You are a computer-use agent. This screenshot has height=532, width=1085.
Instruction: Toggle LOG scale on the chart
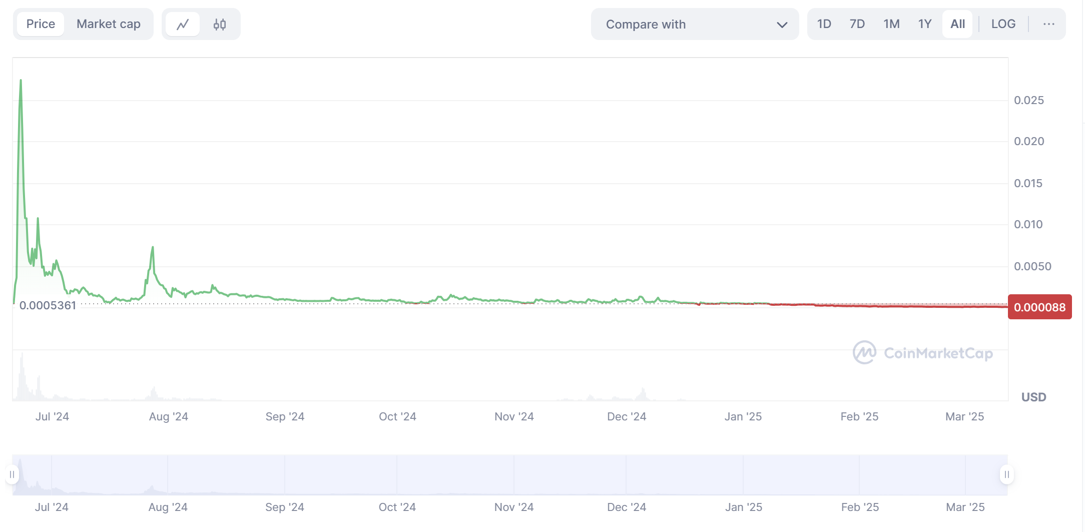click(1003, 24)
